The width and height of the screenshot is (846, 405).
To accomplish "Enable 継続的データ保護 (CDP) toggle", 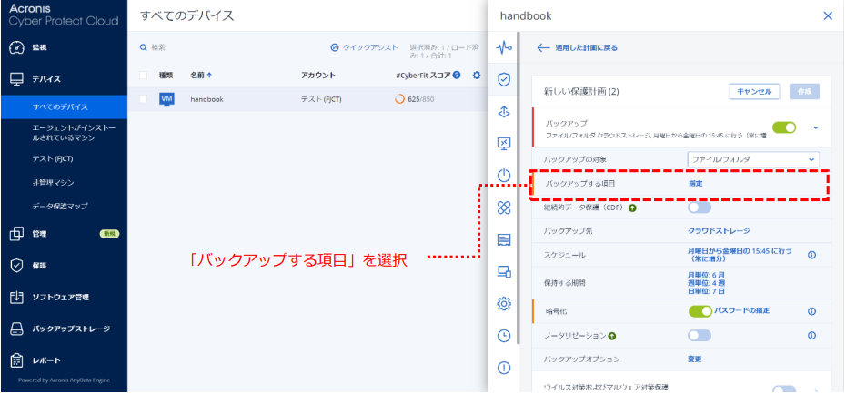I will click(x=700, y=208).
